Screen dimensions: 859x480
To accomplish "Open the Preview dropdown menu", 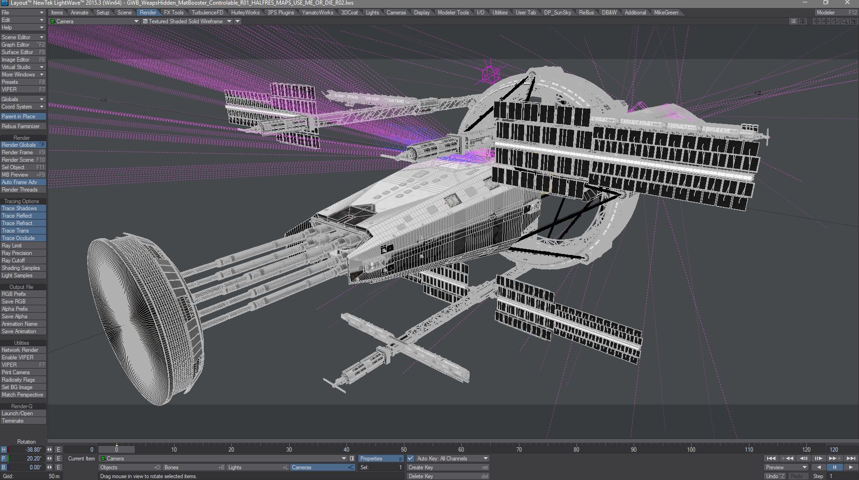I will [786, 467].
